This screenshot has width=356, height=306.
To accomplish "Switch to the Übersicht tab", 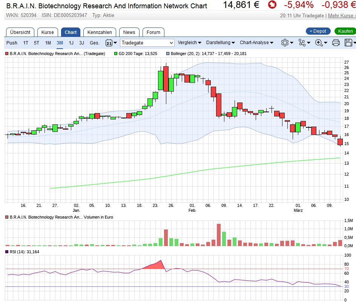I will coord(20,32).
